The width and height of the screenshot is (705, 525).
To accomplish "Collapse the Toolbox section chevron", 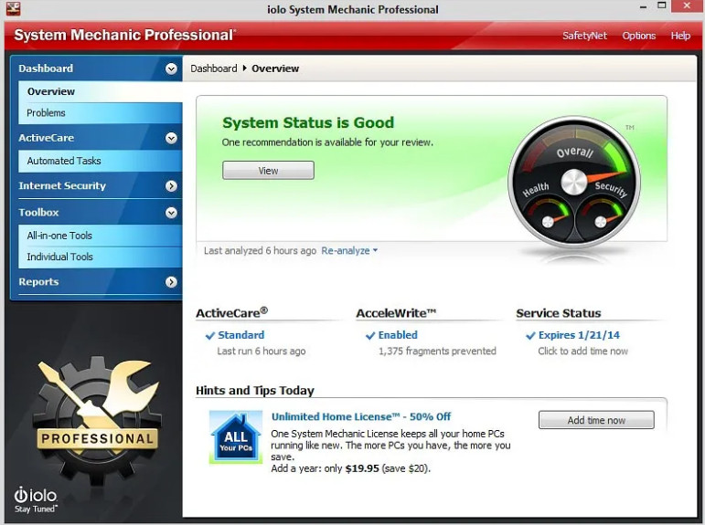I will pos(171,213).
